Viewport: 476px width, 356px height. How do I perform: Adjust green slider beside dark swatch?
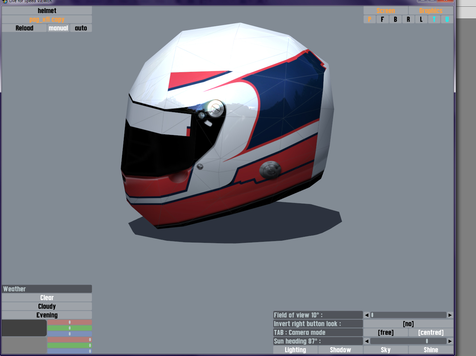(x=70, y=328)
